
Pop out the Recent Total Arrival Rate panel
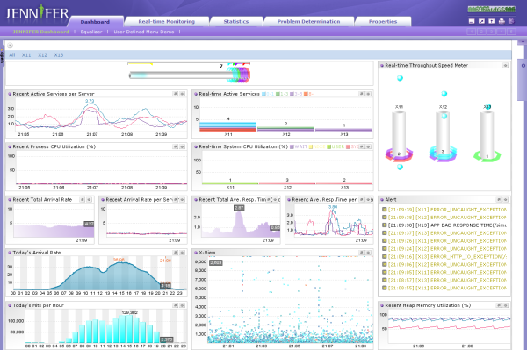click(83, 200)
